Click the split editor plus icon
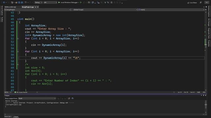 206,10
